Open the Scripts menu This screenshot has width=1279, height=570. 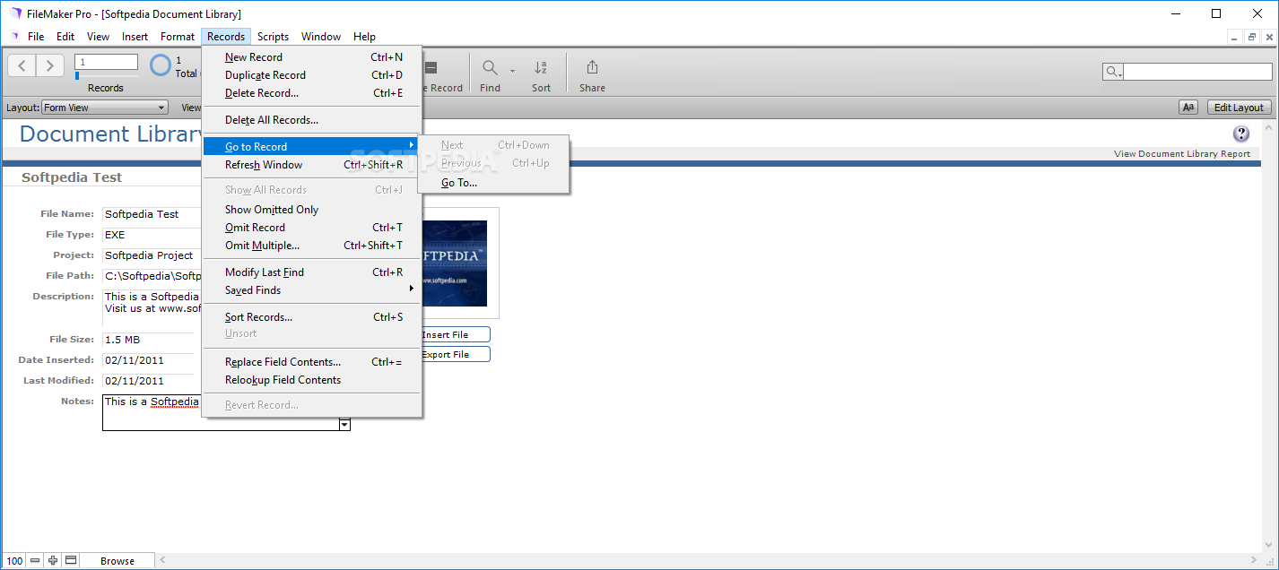click(x=273, y=37)
